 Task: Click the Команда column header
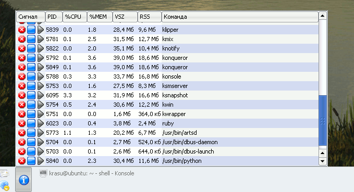pyautogui.click(x=240, y=17)
